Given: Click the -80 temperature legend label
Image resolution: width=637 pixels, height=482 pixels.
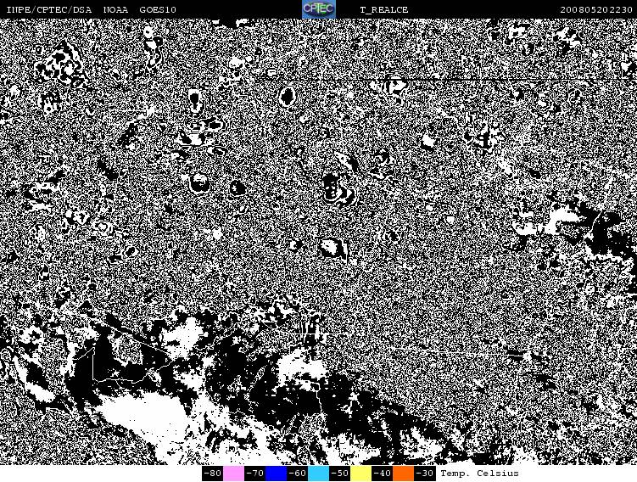Looking at the screenshot, I should pyautogui.click(x=212, y=474).
